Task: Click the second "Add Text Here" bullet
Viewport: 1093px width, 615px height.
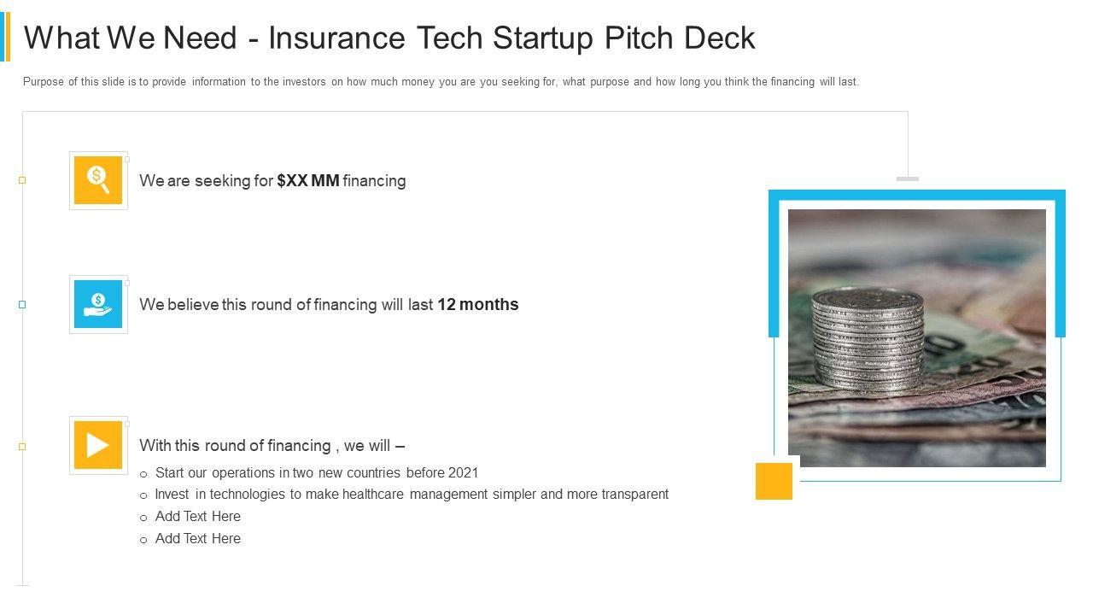Action: 197,539
